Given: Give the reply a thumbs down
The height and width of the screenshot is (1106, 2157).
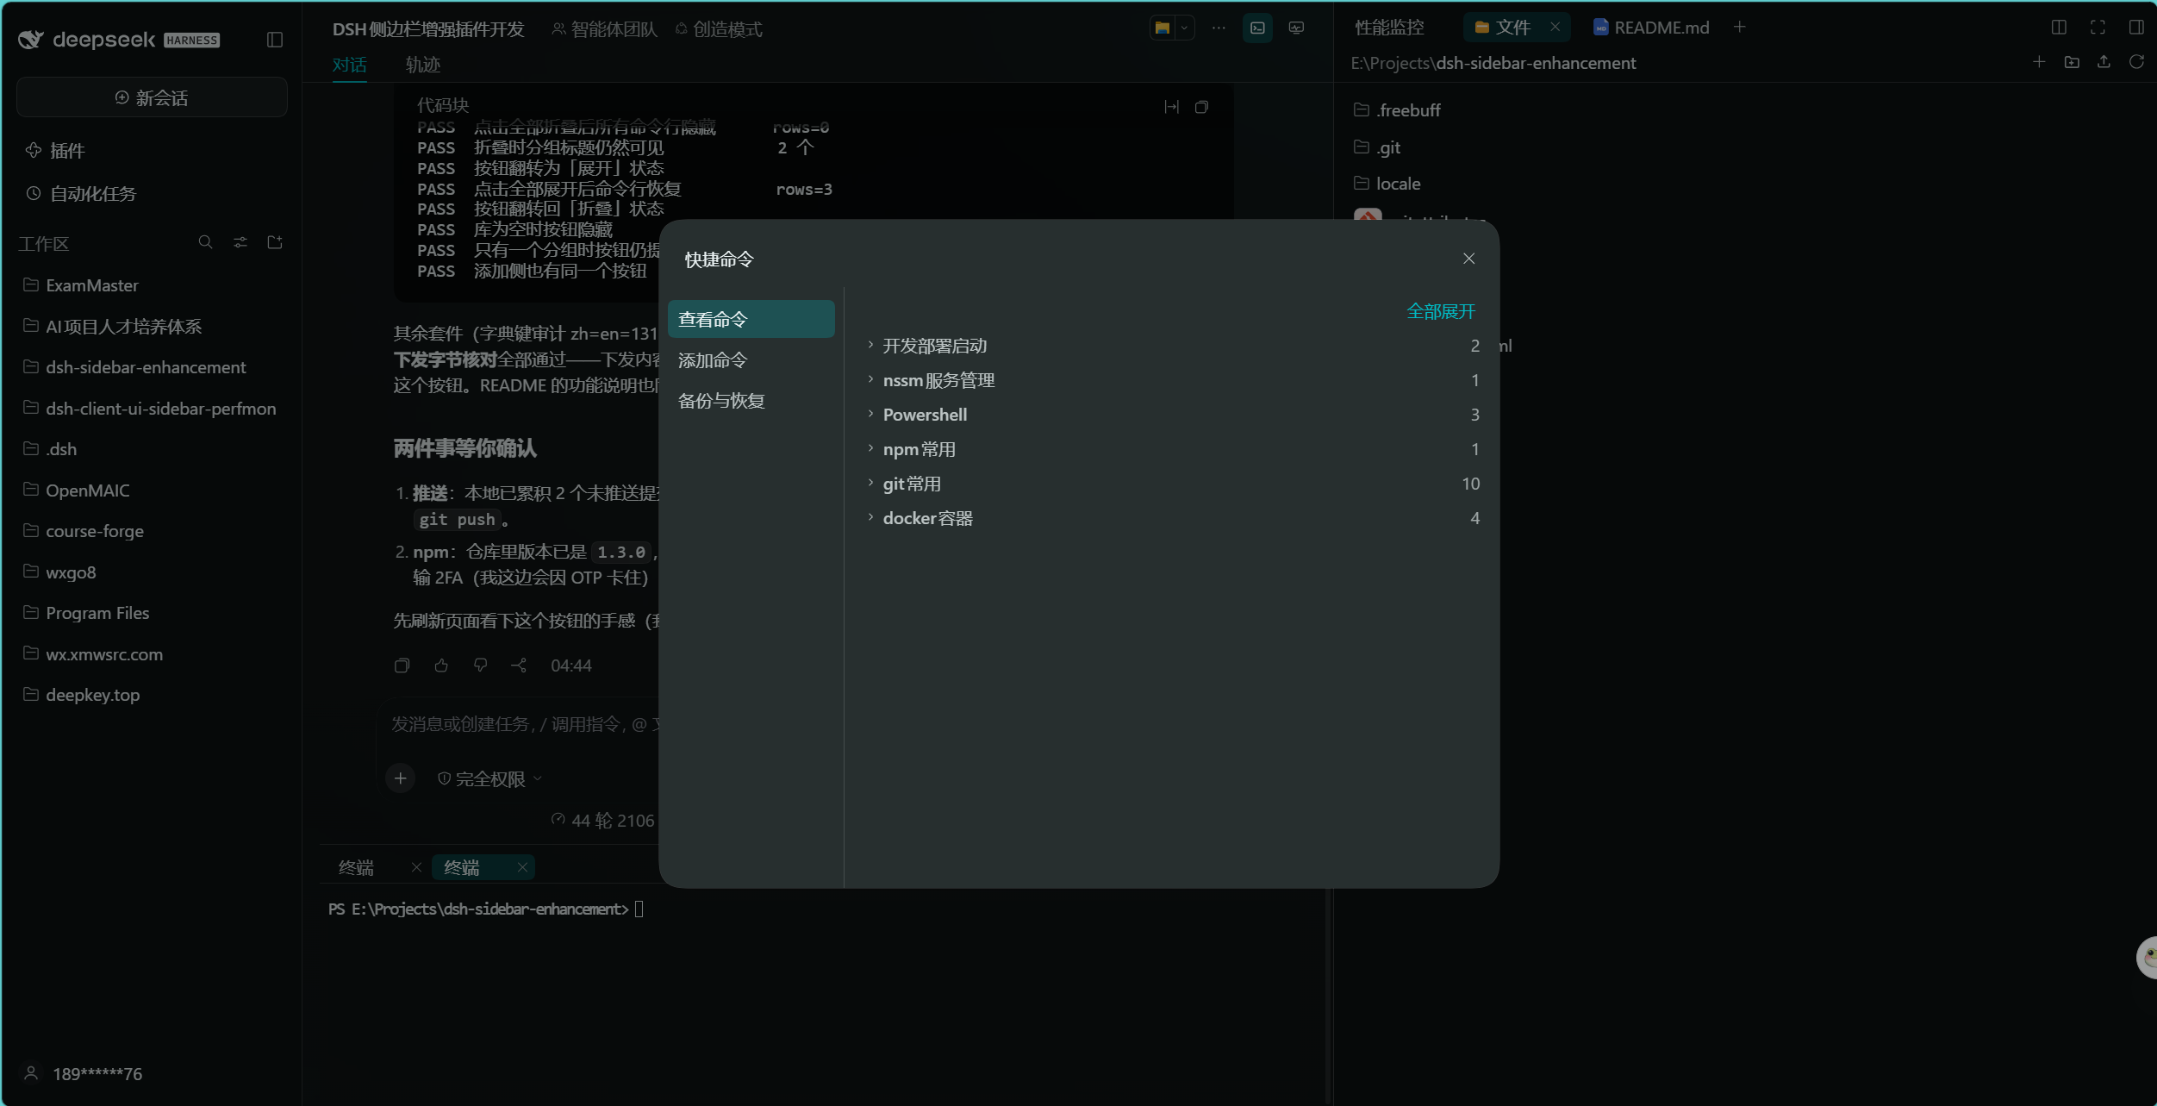Looking at the screenshot, I should [480, 665].
